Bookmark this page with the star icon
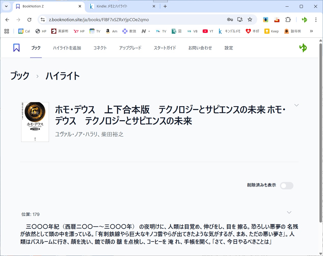 (x=250, y=20)
